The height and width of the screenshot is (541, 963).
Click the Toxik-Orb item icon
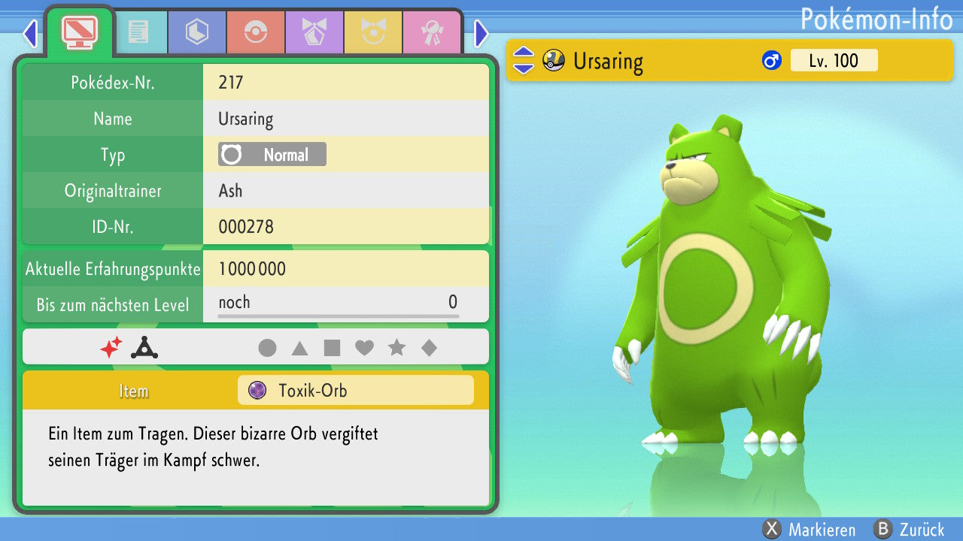point(257,391)
